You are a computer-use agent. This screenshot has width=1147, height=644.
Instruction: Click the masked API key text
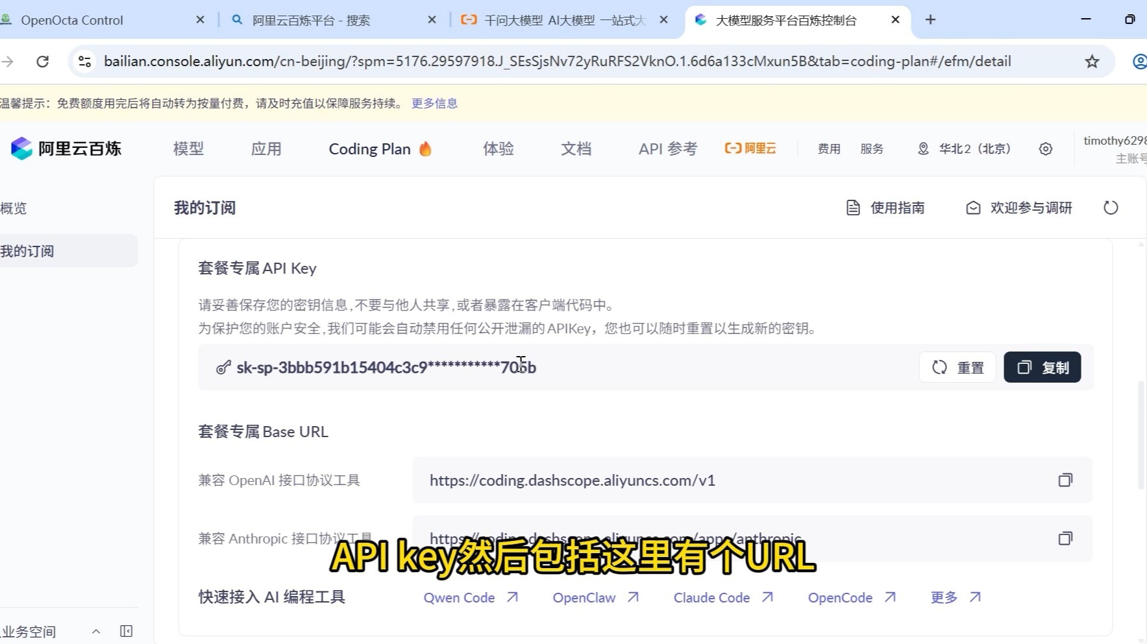pyautogui.click(x=386, y=368)
